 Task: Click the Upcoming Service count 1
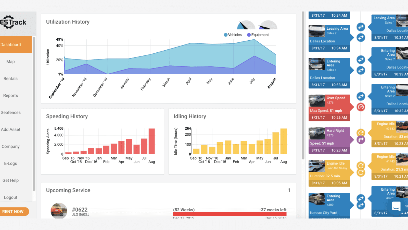click(x=289, y=190)
